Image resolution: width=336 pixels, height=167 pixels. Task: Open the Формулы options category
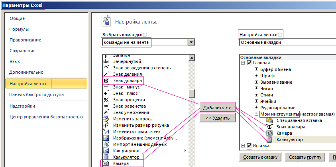point(20,29)
